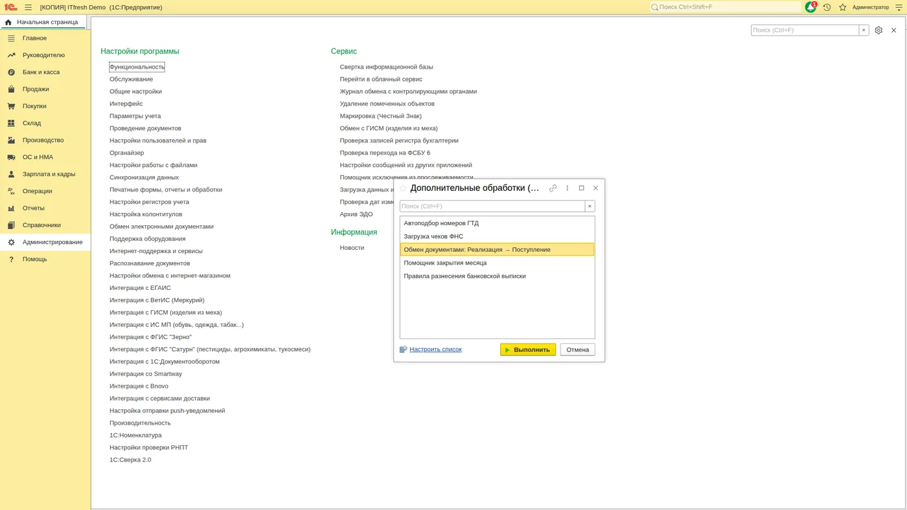
Task: Select the Начальная страница tab
Action: coord(42,22)
